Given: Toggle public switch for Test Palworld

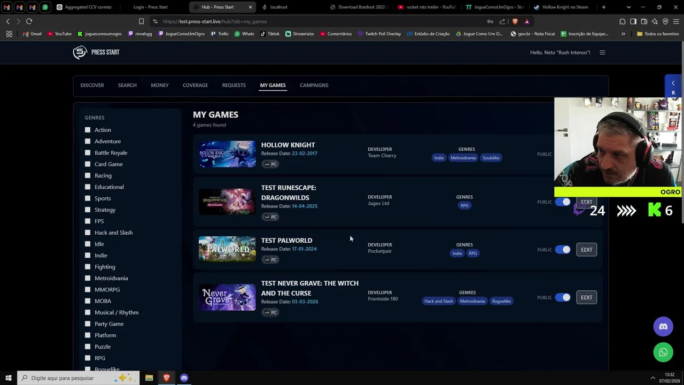Looking at the screenshot, I should (563, 250).
